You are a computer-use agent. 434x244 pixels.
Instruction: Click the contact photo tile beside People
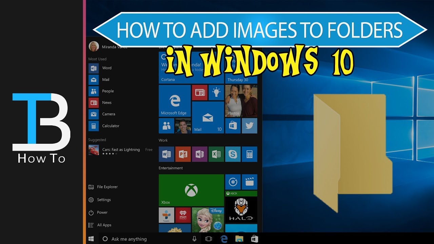(183, 126)
